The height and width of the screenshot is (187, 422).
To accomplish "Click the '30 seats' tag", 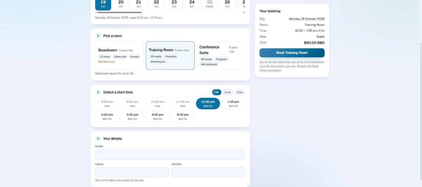I will [x=156, y=57].
